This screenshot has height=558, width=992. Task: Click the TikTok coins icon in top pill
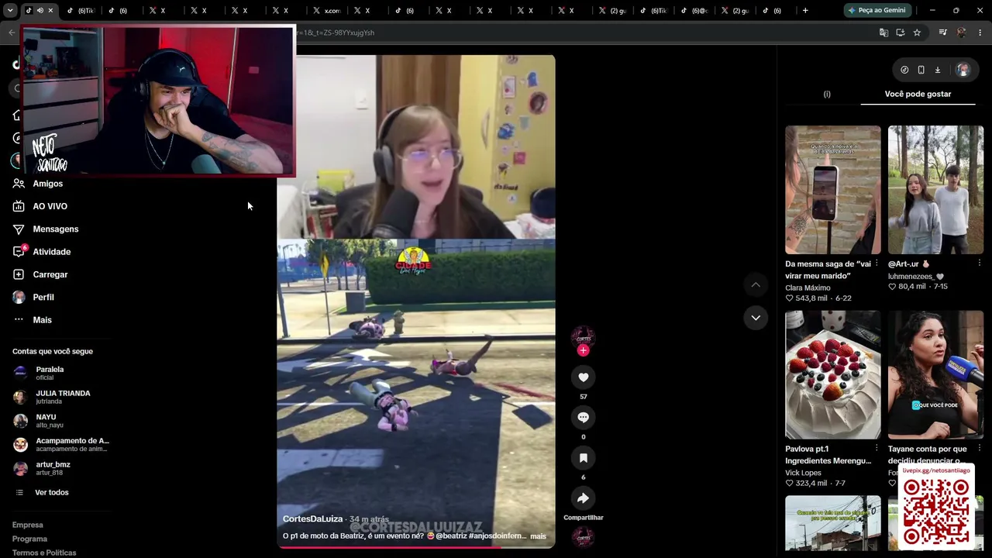[x=904, y=70]
